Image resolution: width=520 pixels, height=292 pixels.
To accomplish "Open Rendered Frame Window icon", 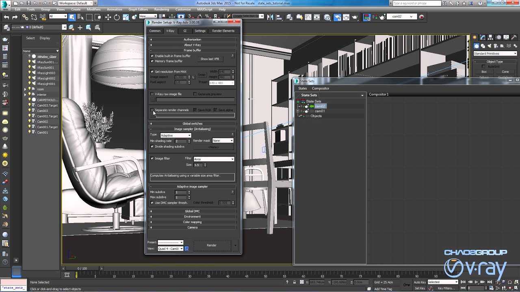I will (346, 17).
